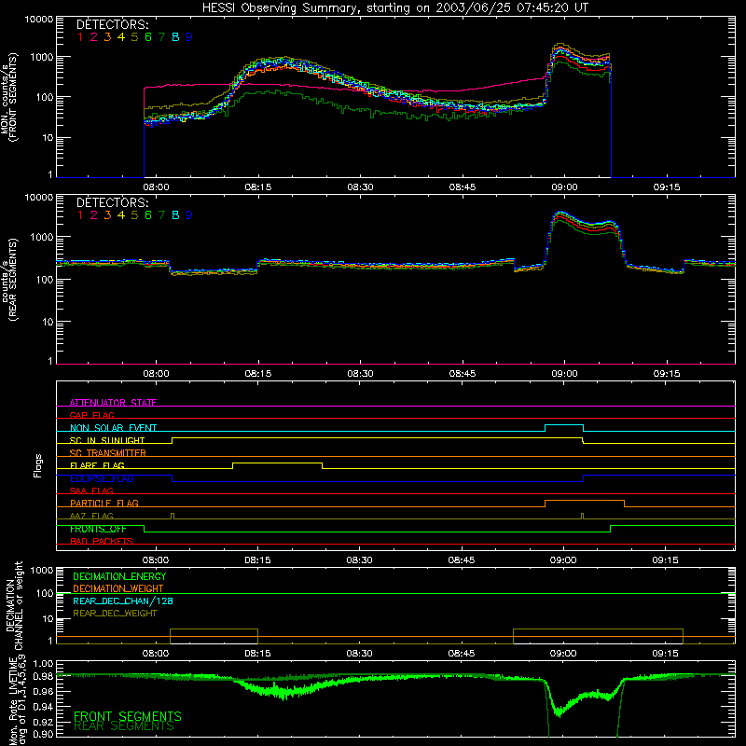746x746 pixels.
Task: Select the DECIMATION_ENERGY legend entry
Action: [119, 576]
